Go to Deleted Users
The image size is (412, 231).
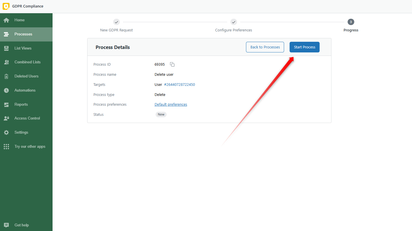[26, 76]
